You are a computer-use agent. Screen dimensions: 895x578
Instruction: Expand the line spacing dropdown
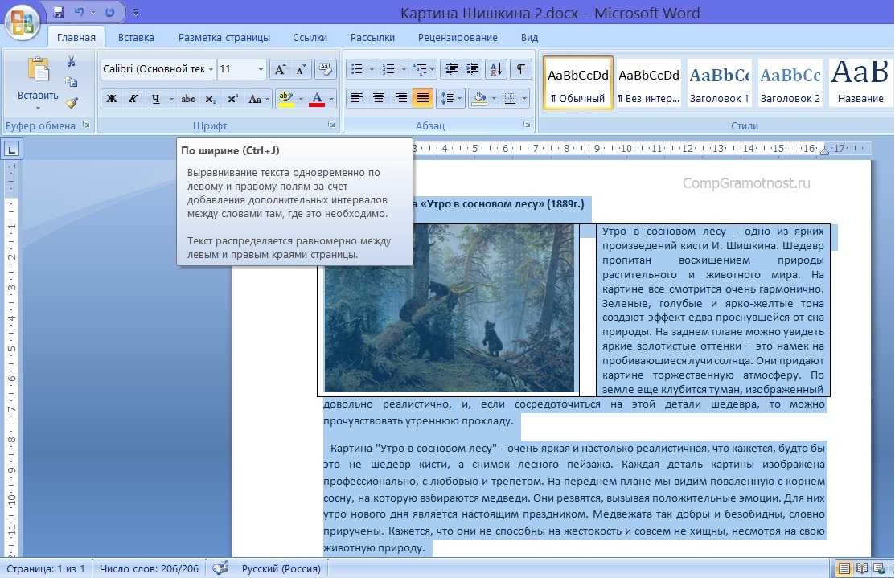(460, 99)
